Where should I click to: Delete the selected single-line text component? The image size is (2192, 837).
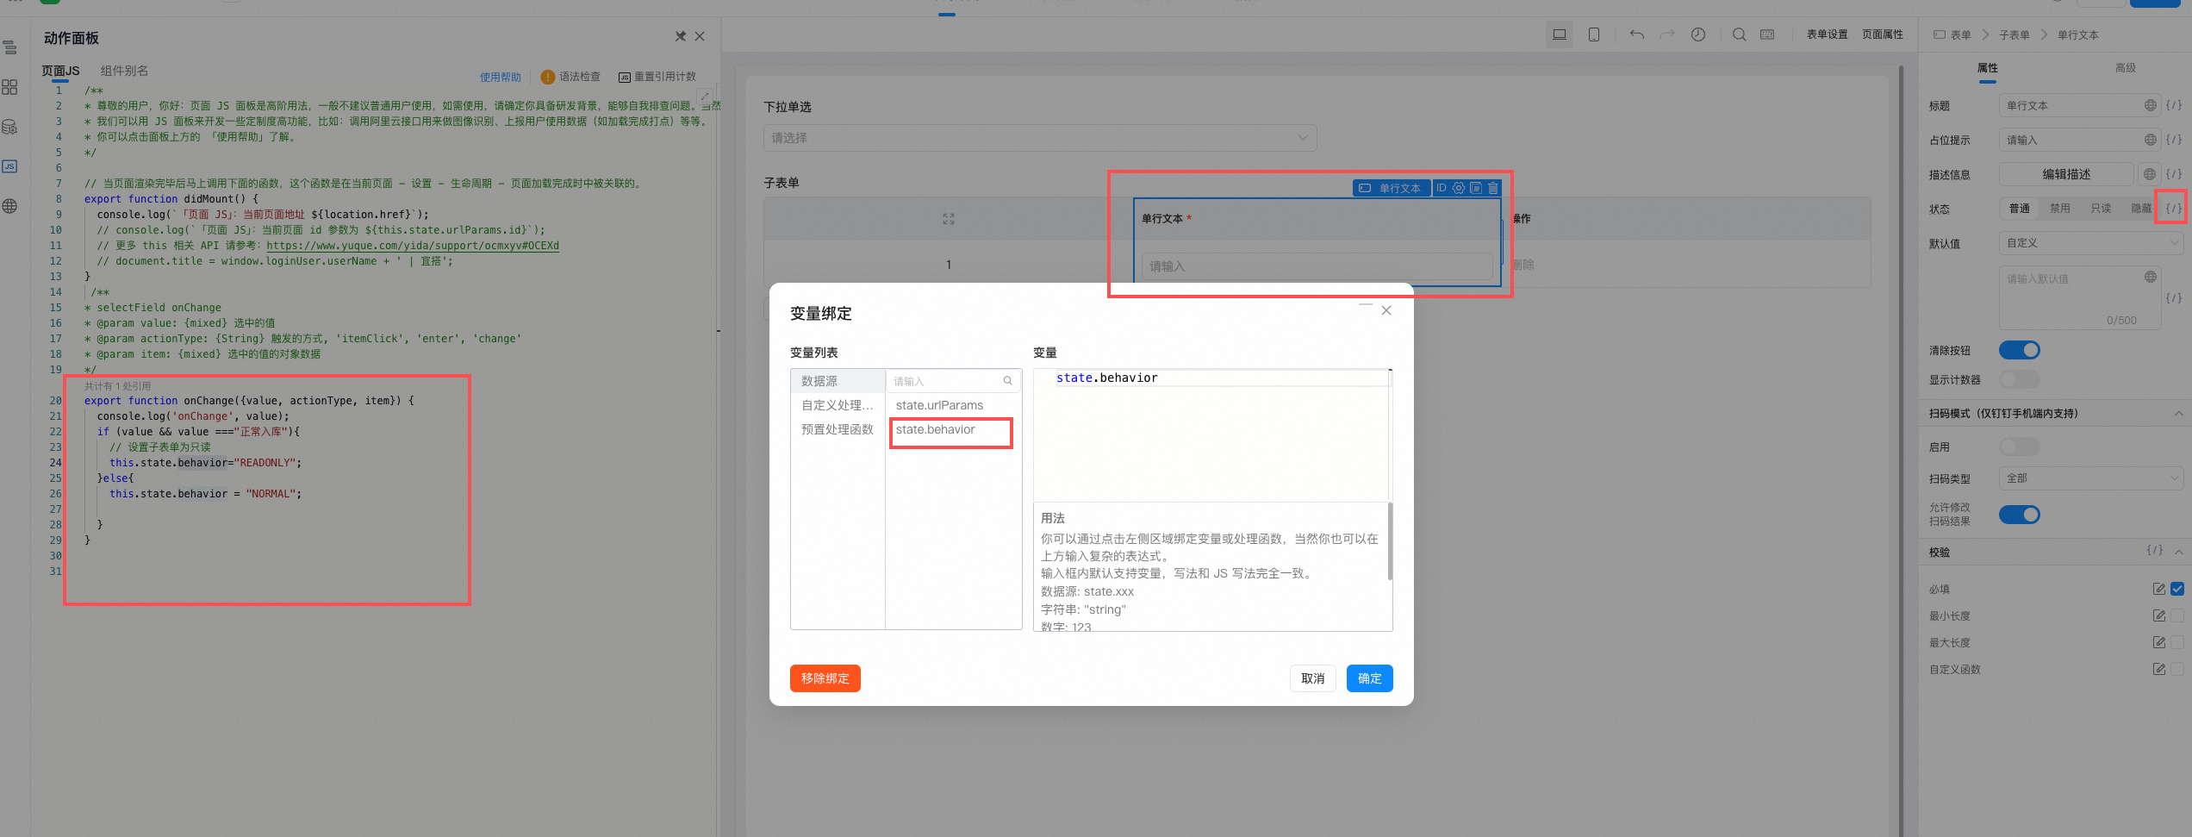coord(1493,188)
